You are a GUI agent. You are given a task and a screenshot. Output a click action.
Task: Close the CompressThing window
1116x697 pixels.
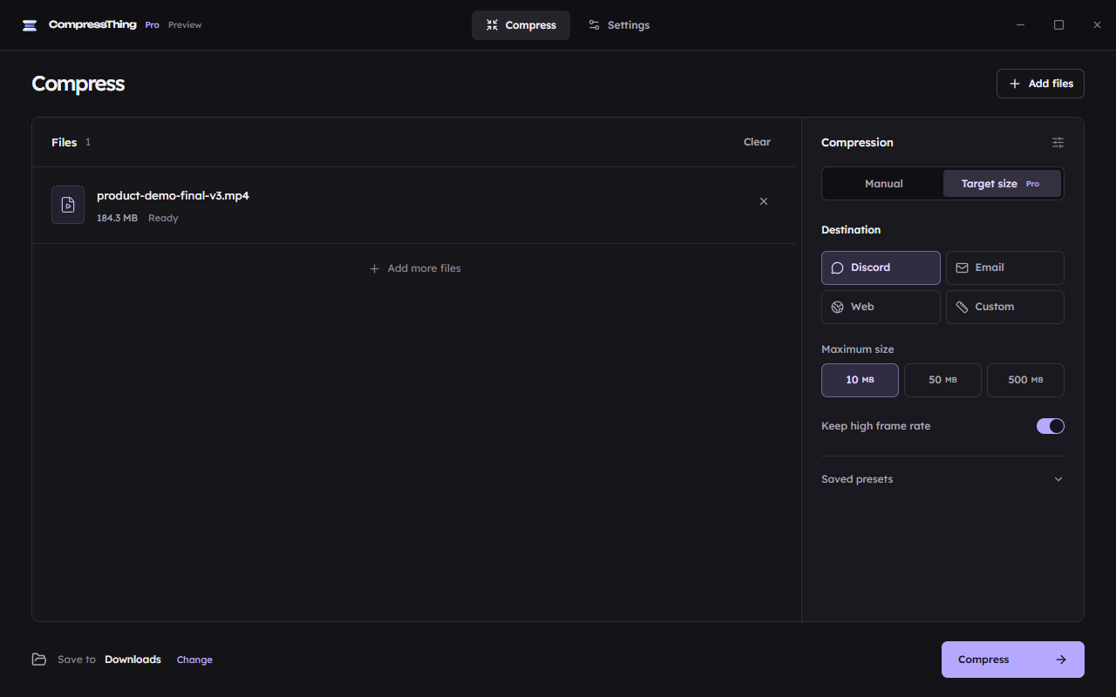[x=1097, y=25]
